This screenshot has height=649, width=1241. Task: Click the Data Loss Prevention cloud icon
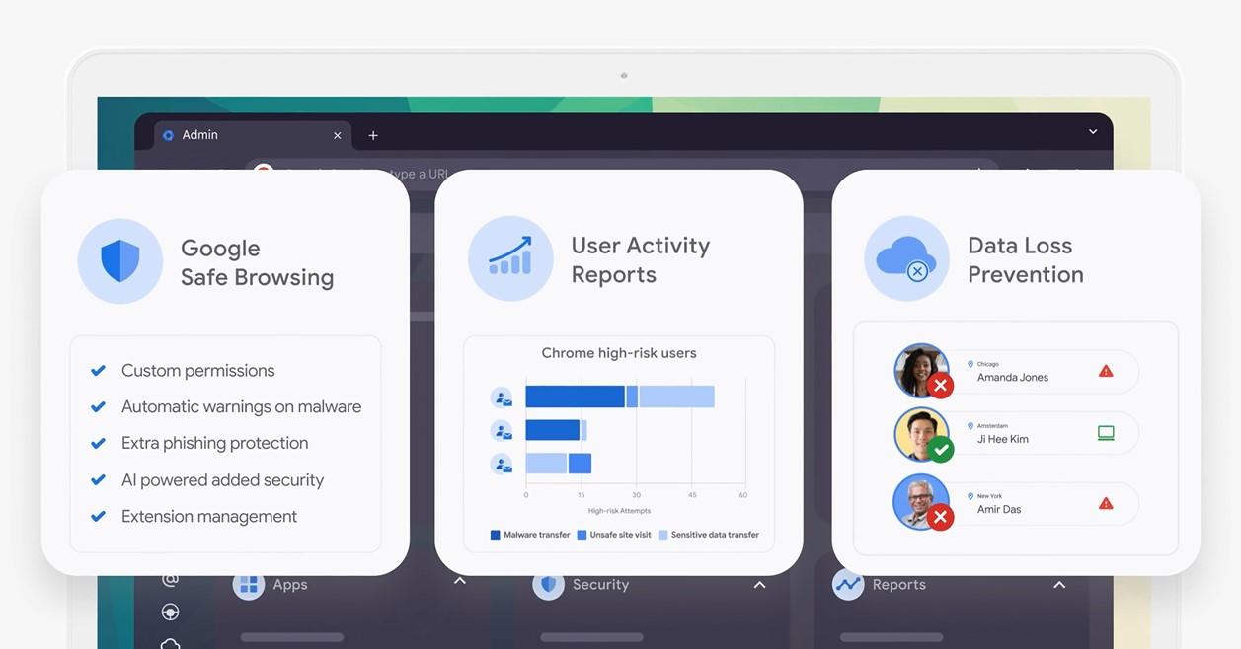click(x=906, y=258)
